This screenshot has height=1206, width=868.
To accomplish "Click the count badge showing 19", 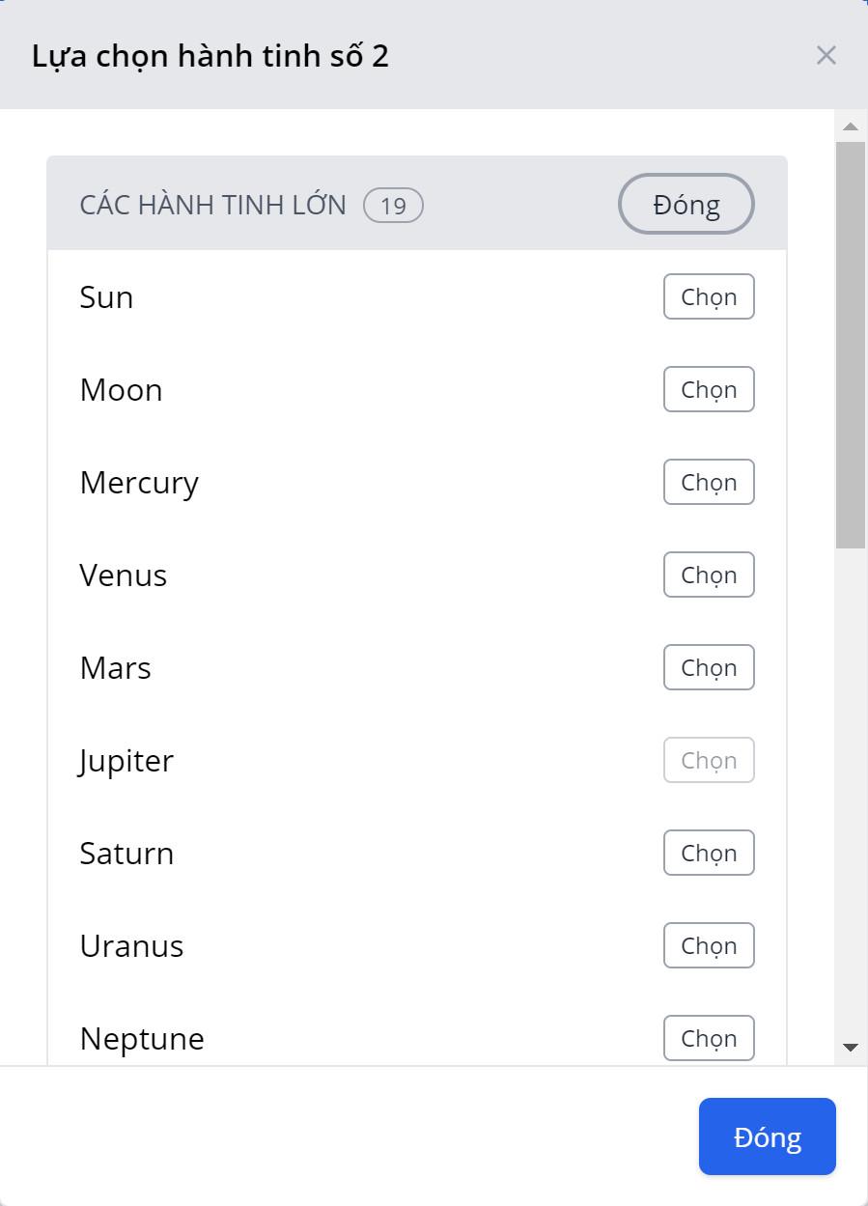I will 393,205.
